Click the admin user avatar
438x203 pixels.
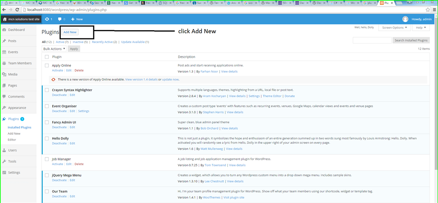tap(405, 19)
